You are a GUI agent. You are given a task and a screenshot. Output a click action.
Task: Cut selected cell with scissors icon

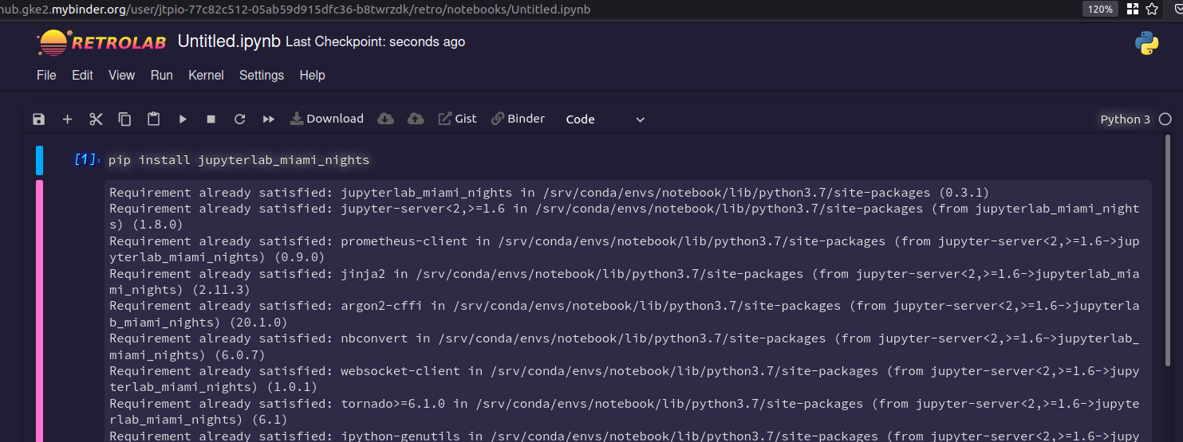[x=97, y=119]
